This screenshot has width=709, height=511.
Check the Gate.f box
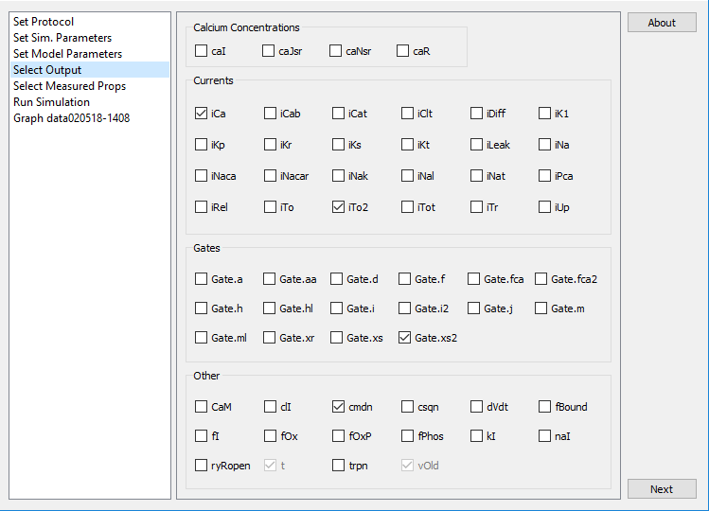[405, 278]
